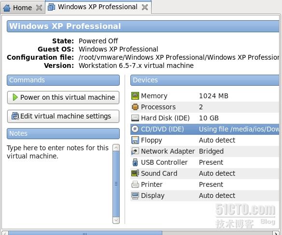This screenshot has width=282, height=235.
Task: Click the CD/DVD disc icon
Action: pos(135,129)
